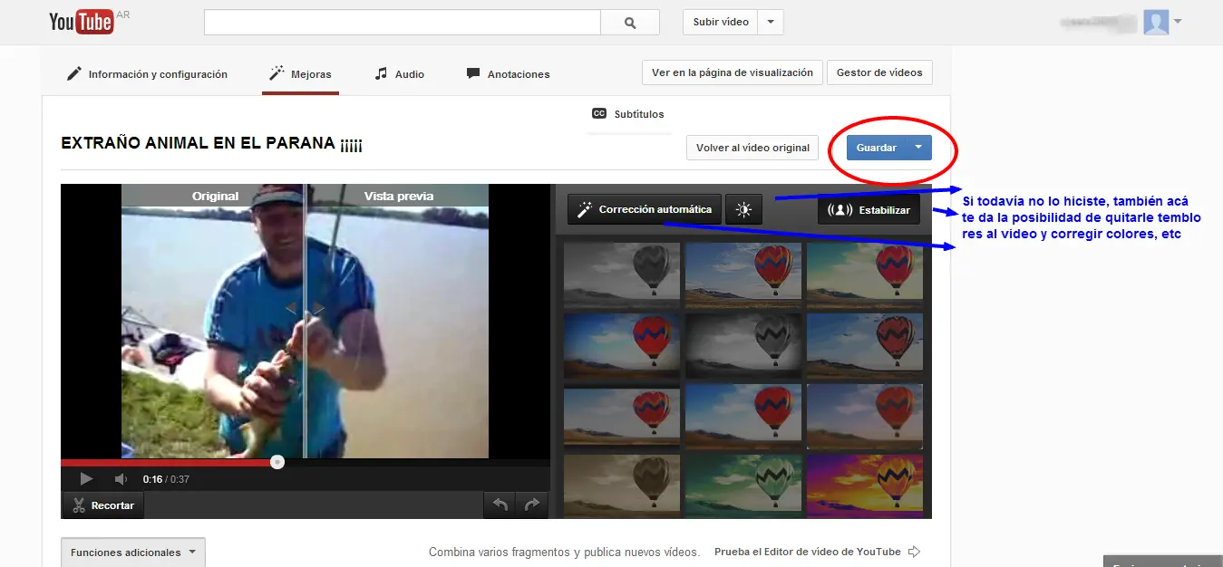
Task: Select the Mejoras tab
Action: [301, 74]
